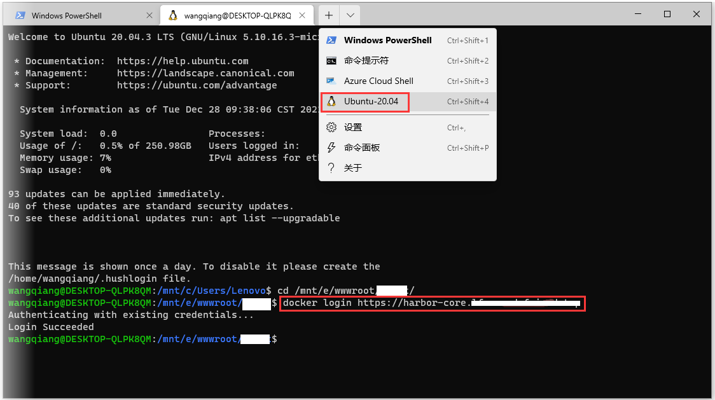
Task: Click the Linux penguin icon in active tab
Action: pos(173,15)
